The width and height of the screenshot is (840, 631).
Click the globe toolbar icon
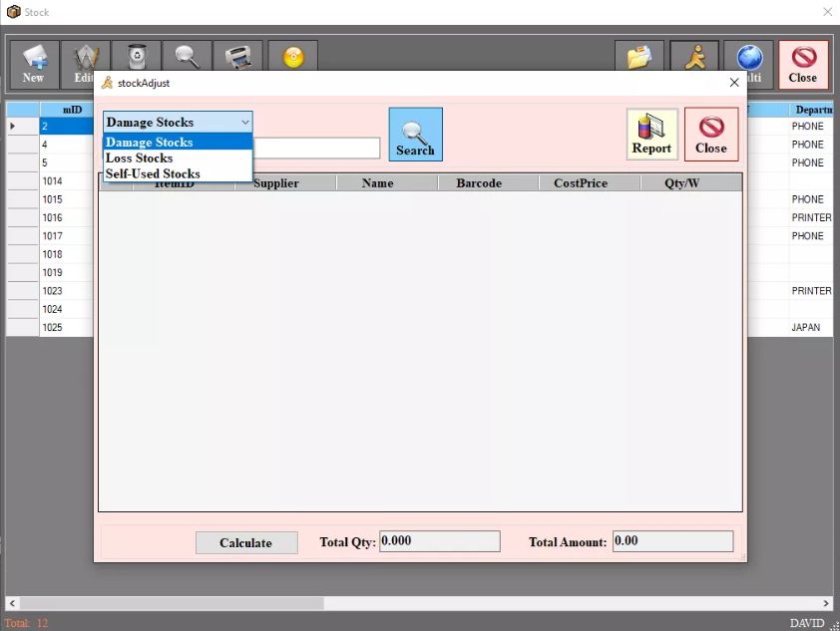tap(748, 57)
